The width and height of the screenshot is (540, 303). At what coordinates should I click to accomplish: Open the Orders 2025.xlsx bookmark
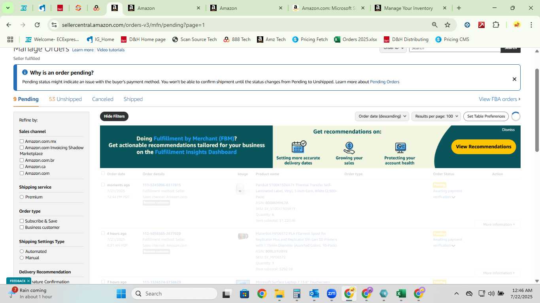tap(356, 39)
